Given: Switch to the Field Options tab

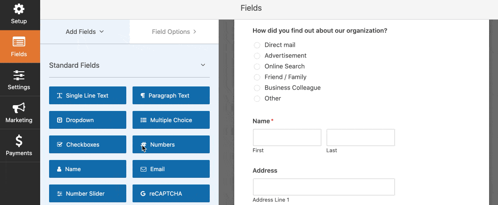Looking at the screenshot, I should pos(174,32).
